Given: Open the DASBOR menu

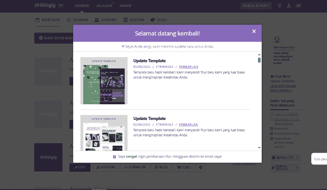Looking at the screenshot, I should coord(82,6).
